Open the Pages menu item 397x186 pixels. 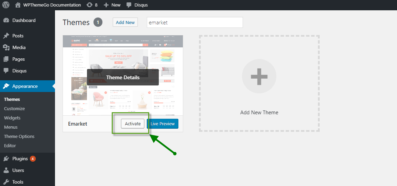(19, 59)
